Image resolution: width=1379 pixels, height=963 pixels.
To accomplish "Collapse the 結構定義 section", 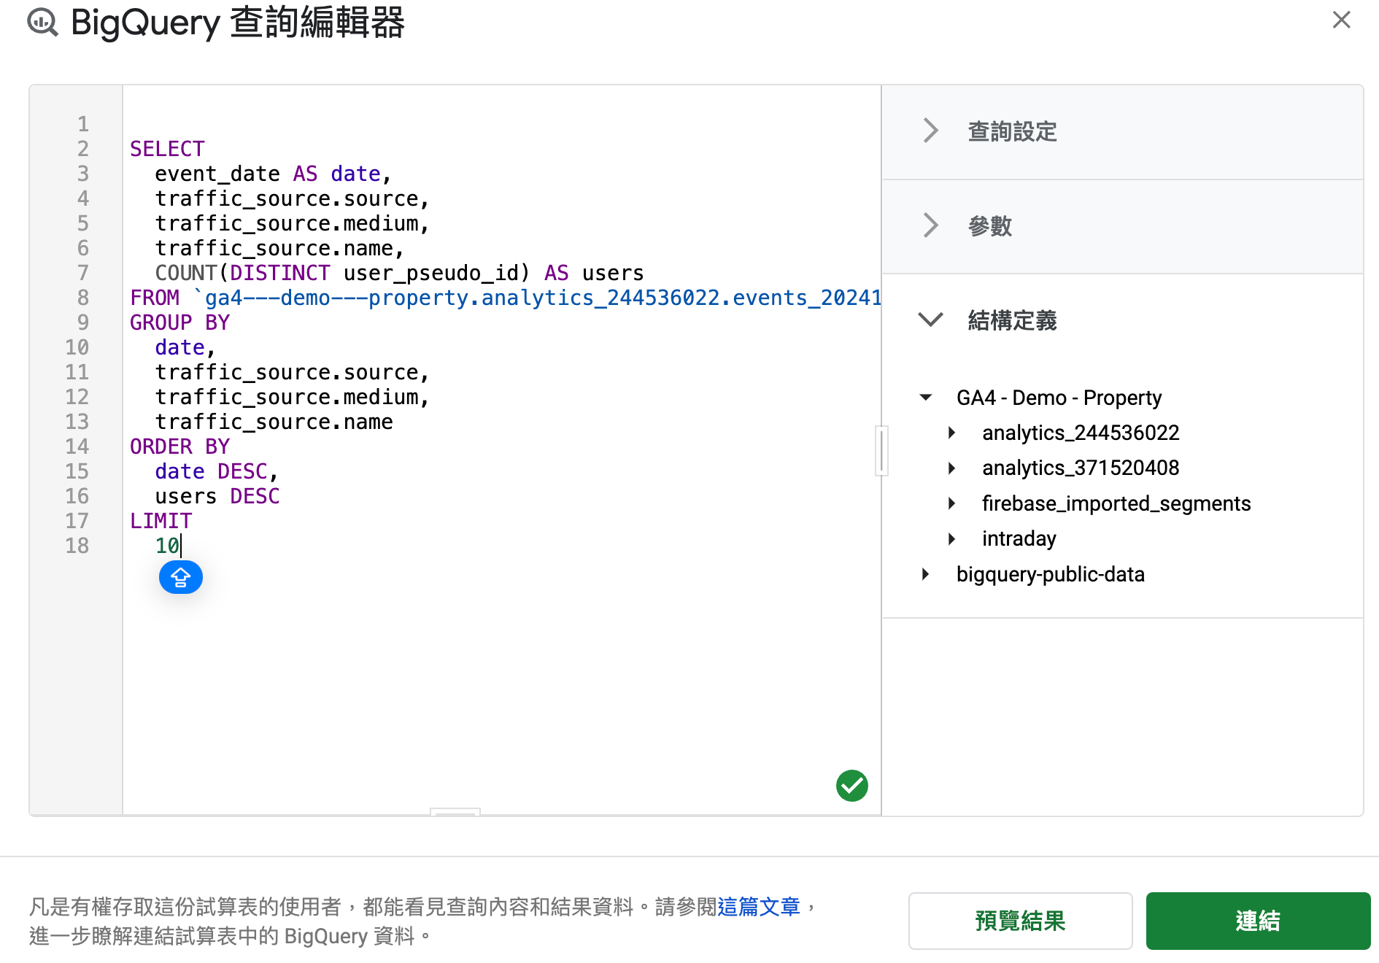I will [x=930, y=320].
